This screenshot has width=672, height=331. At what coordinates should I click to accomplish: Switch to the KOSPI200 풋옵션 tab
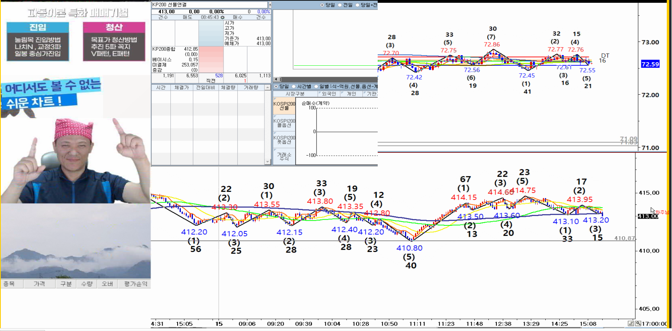coord(284,140)
